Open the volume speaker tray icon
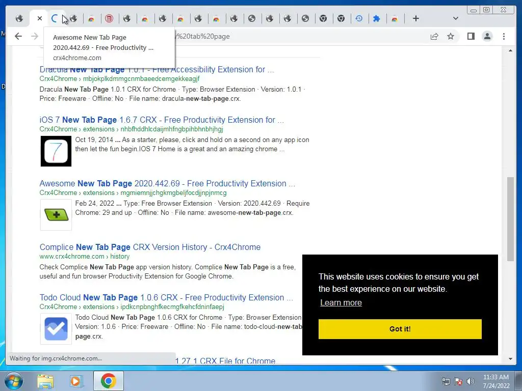Image resolution: width=522 pixels, height=391 pixels. [471, 381]
